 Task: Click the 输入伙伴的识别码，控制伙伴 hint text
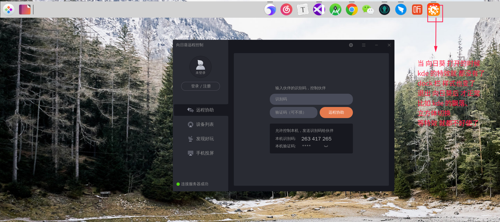pos(301,88)
